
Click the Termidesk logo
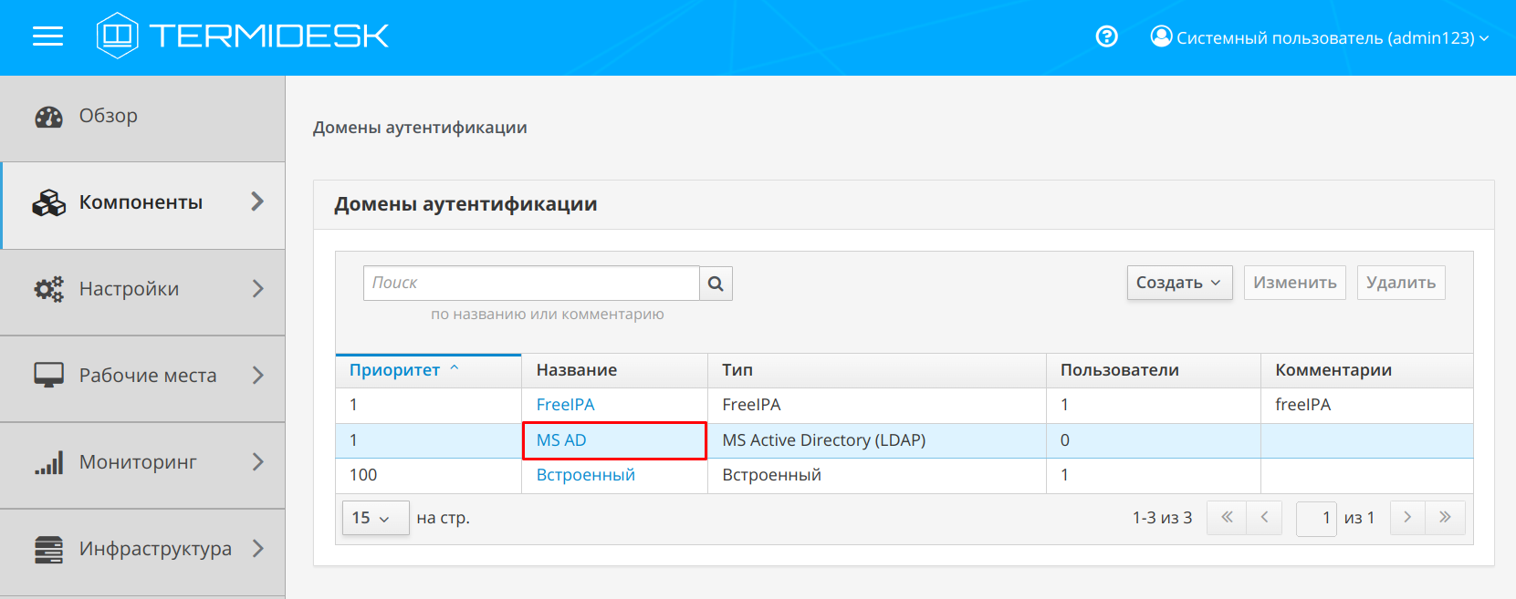coord(243,36)
